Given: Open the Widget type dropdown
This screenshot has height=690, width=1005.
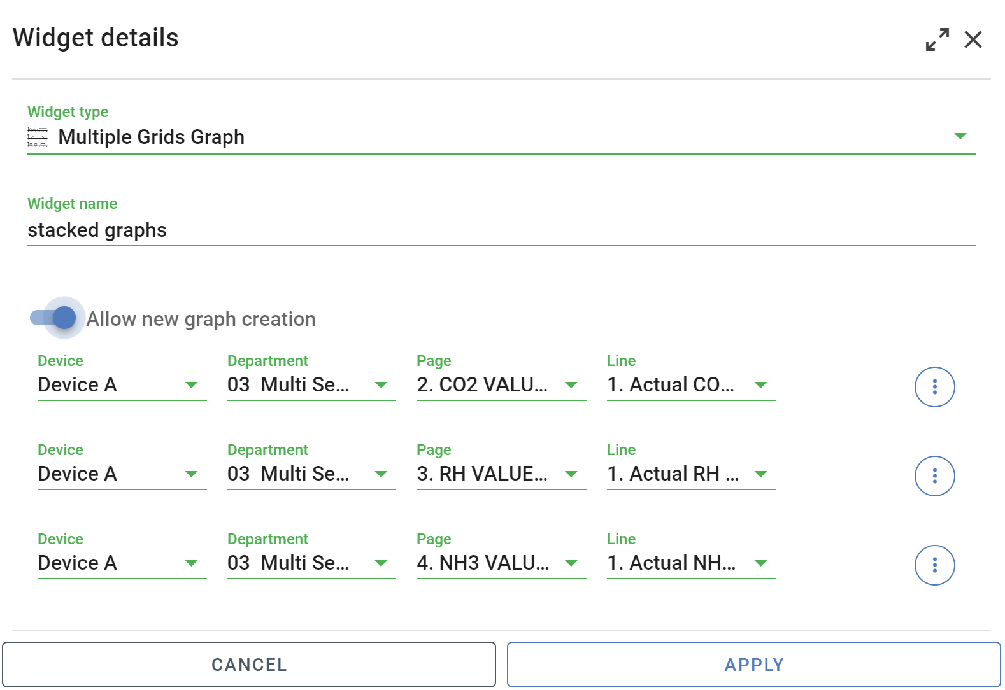Looking at the screenshot, I should coord(960,136).
